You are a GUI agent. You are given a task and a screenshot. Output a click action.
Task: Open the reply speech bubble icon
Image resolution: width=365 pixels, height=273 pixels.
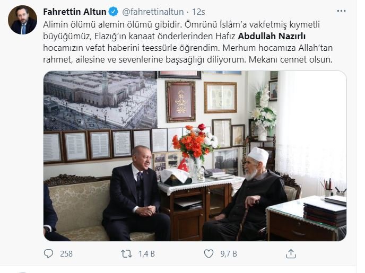tap(48, 253)
